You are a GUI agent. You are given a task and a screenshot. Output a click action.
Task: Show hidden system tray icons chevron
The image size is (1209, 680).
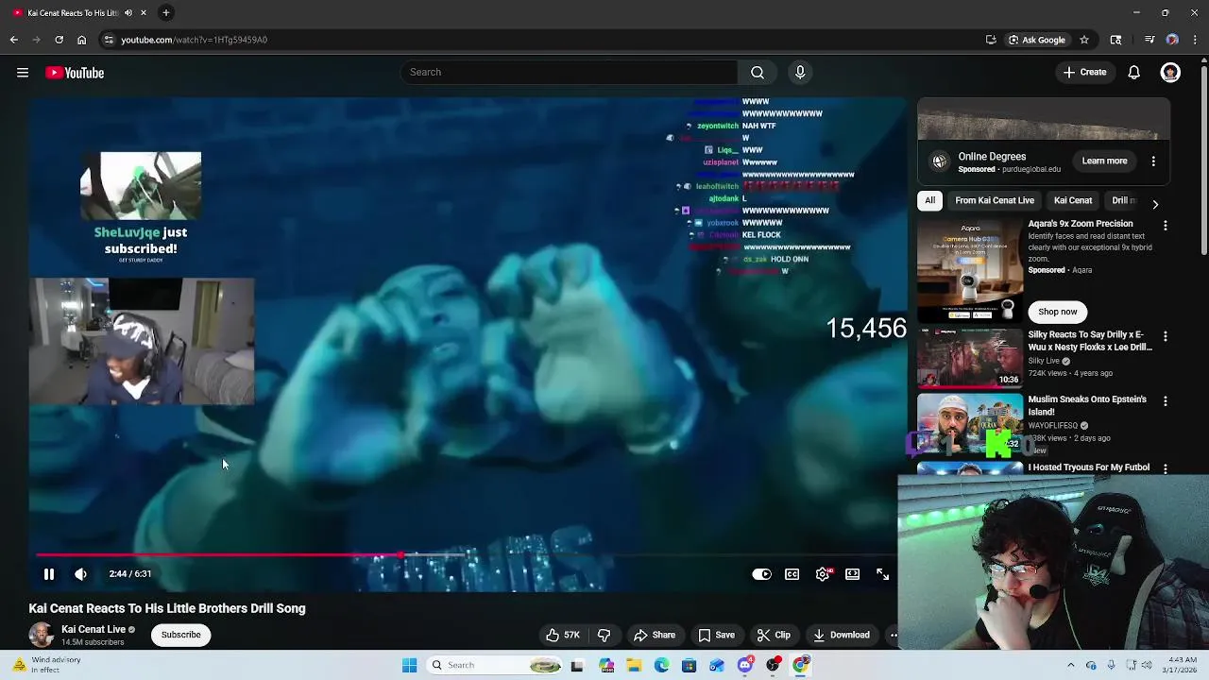pos(1070,665)
